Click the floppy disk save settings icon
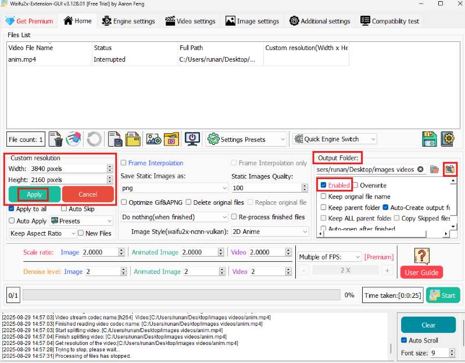The height and width of the screenshot is (363, 465). [429, 139]
